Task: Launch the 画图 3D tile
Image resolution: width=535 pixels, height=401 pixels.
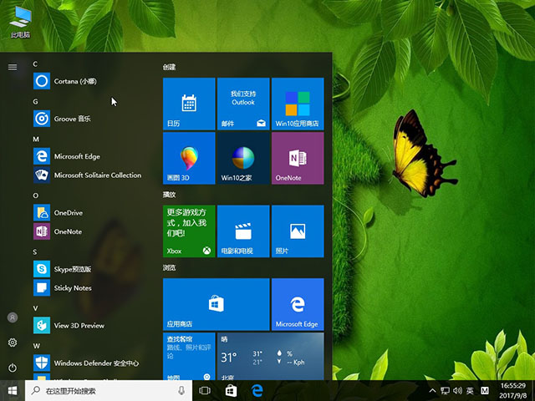Action: pos(189,158)
